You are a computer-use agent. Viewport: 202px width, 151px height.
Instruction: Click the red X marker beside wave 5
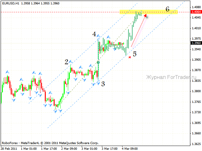[x=130, y=57]
